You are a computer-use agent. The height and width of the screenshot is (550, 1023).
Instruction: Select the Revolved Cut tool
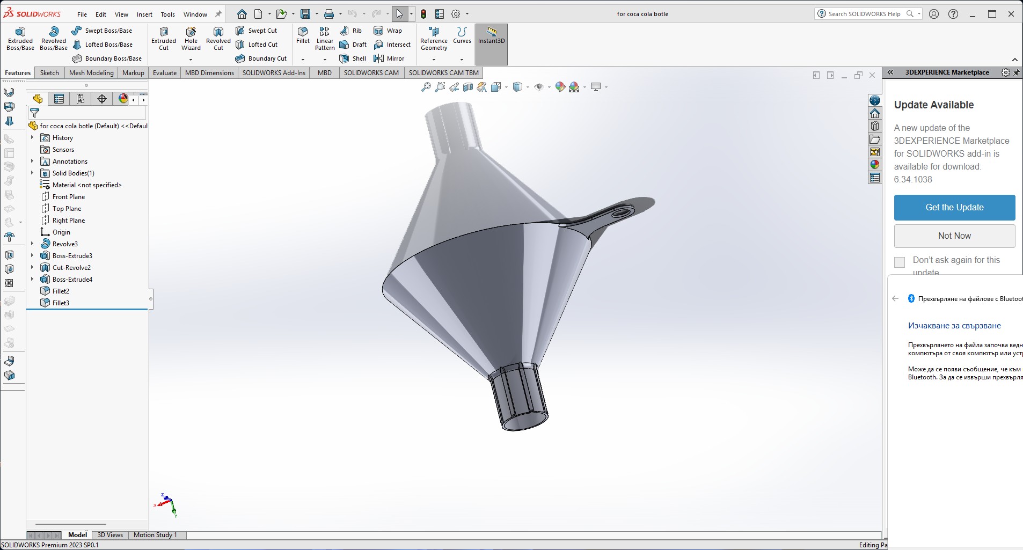[x=218, y=39]
